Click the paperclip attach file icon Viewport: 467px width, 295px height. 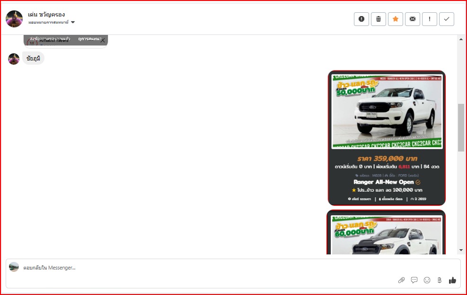click(x=402, y=280)
